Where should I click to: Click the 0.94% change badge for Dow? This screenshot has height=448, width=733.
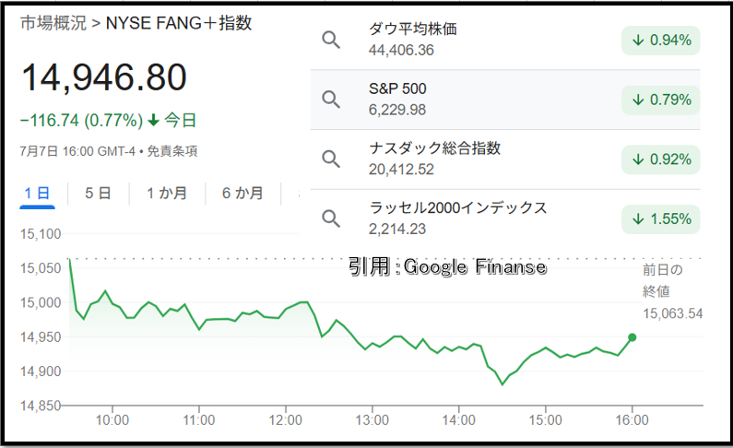coord(660,41)
